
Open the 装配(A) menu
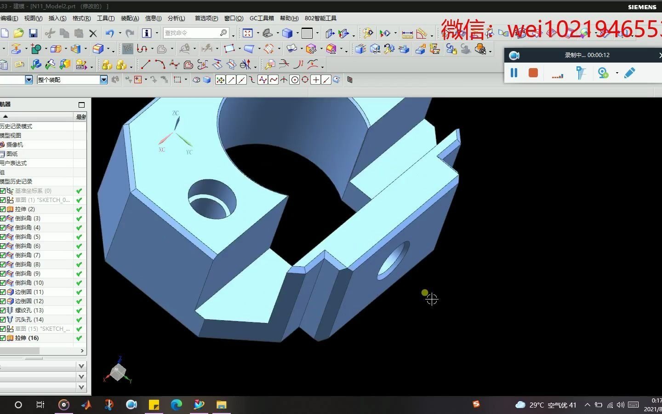point(130,18)
